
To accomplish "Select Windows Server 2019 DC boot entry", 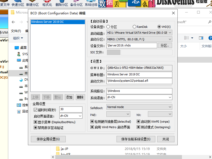I will [58, 22].
